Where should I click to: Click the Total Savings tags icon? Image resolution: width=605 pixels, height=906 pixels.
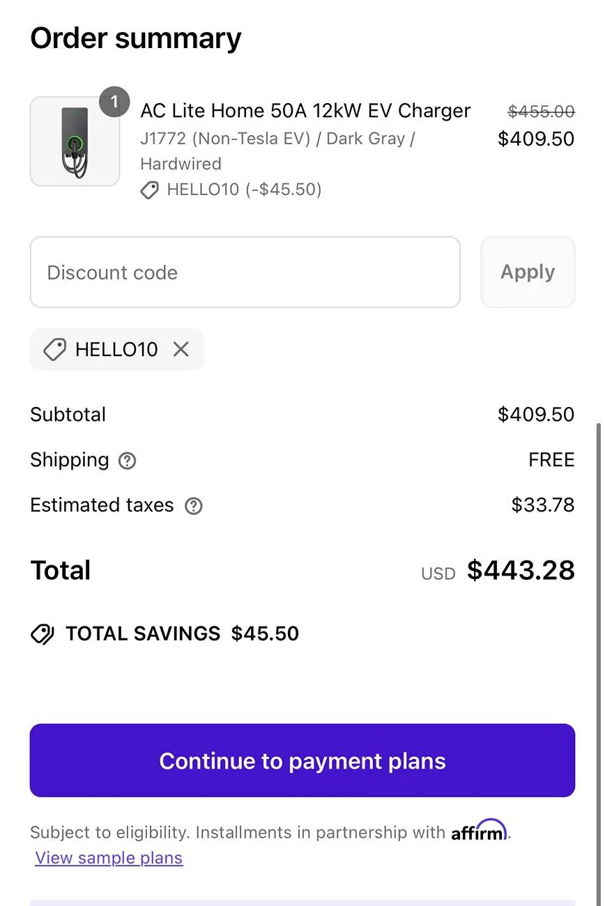point(43,634)
